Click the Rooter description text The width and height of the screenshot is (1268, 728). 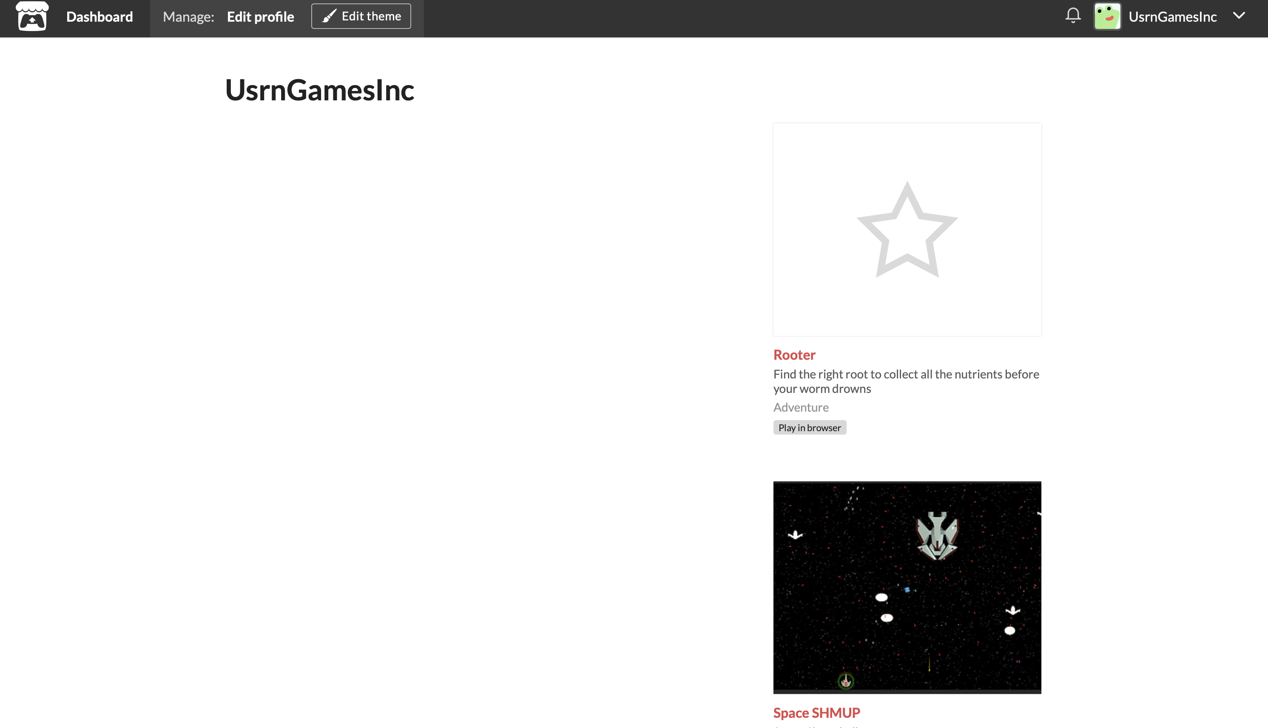pyautogui.click(x=906, y=381)
